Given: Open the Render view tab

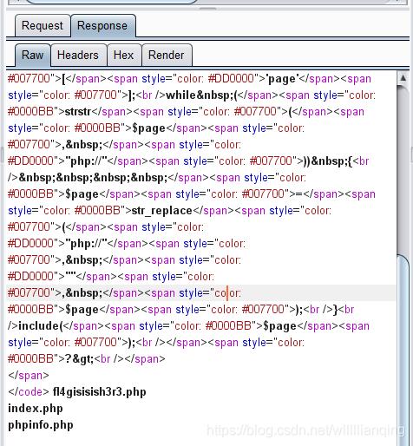Looking at the screenshot, I should 167,56.
